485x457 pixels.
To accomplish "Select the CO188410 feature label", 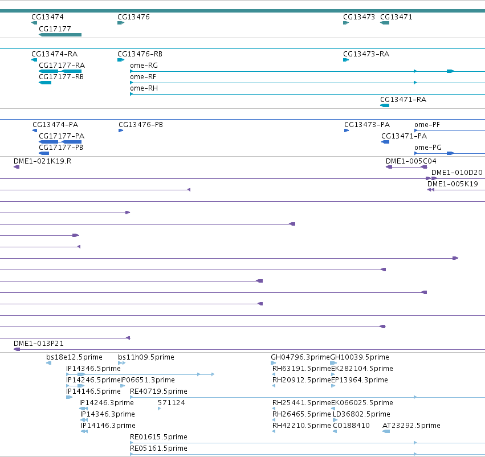I will 352,426.
